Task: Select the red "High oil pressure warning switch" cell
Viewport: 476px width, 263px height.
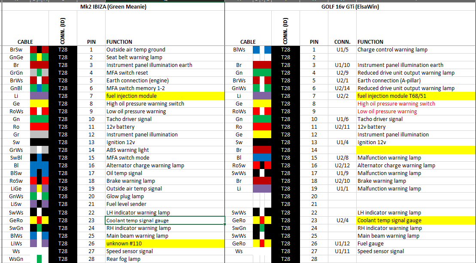Action: click(416, 104)
